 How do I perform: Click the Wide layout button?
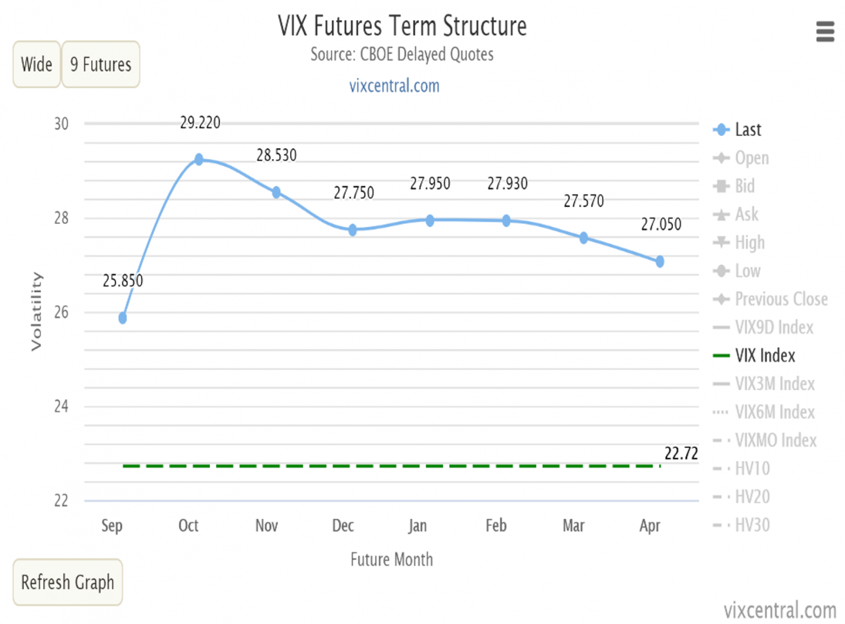coord(35,64)
